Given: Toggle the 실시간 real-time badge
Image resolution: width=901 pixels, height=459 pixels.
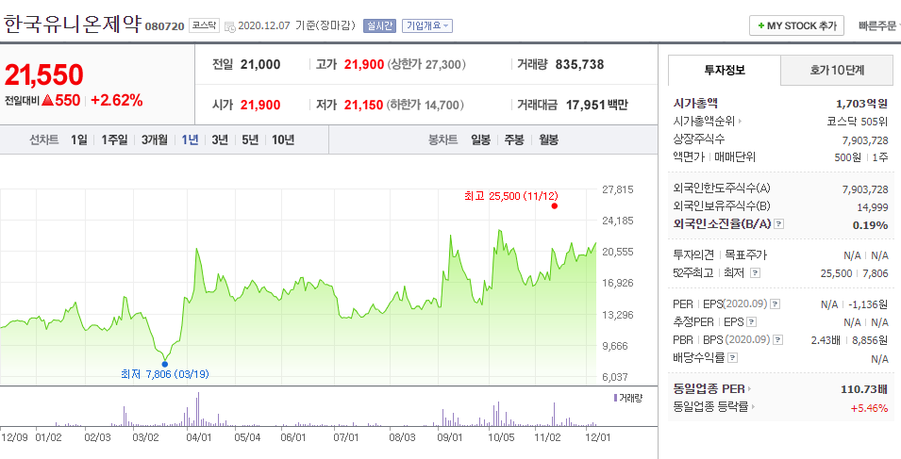Looking at the screenshot, I should coord(379,25).
